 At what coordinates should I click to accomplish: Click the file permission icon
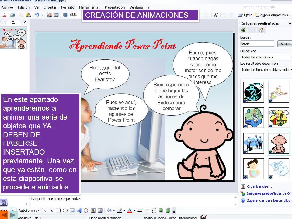point(4,15)
